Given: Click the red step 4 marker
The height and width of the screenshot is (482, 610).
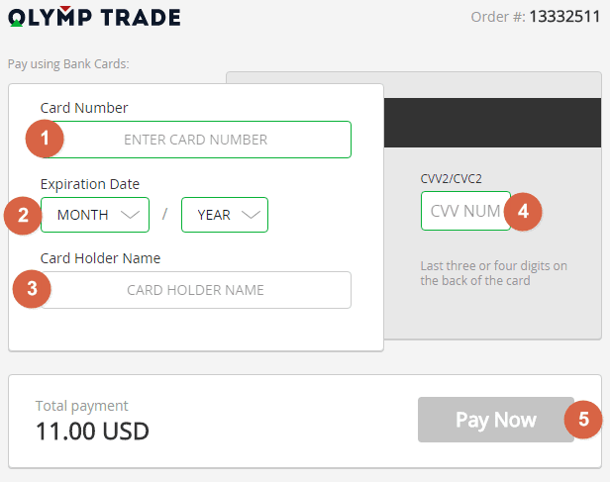Looking at the screenshot, I should point(523,212).
